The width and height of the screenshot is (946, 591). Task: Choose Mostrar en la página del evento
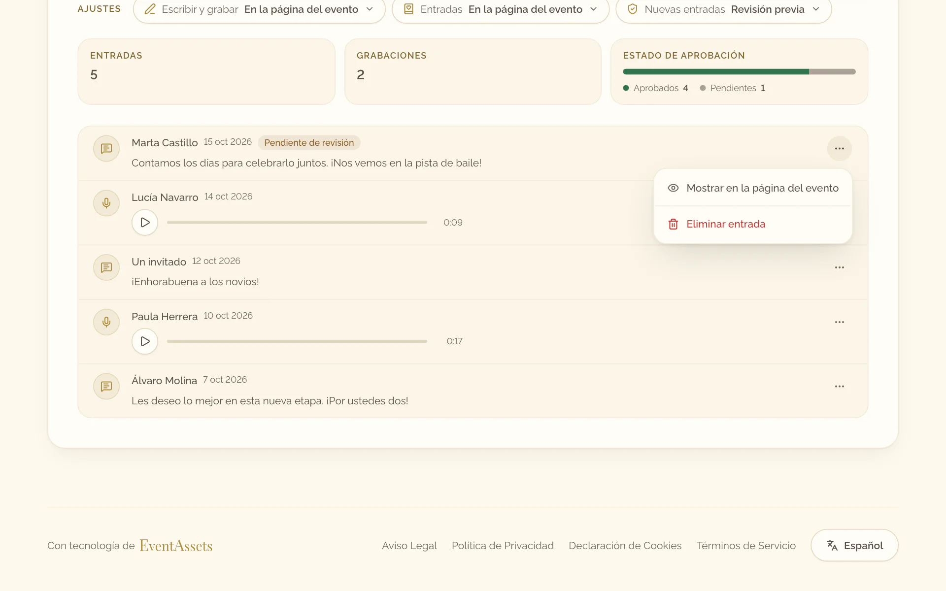tap(753, 188)
